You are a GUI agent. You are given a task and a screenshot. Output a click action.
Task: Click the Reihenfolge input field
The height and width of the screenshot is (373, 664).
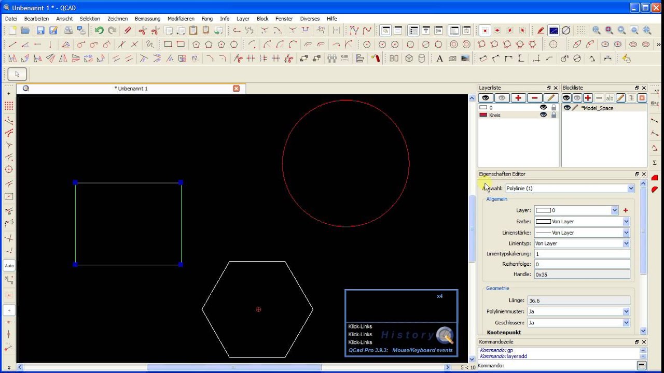[582, 264]
